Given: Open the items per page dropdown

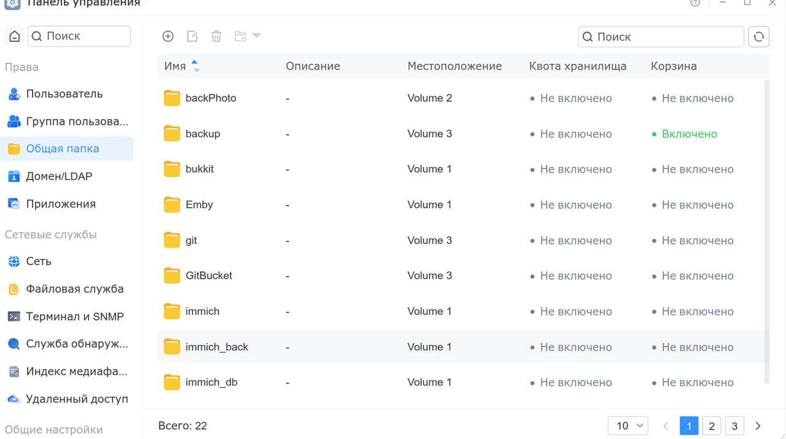Looking at the screenshot, I should (x=628, y=425).
